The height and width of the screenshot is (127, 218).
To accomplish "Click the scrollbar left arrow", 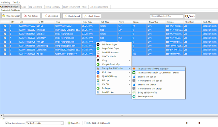I will 2,115.
